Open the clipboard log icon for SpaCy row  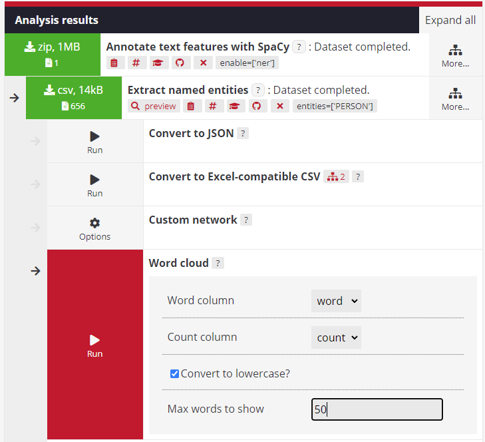(114, 63)
